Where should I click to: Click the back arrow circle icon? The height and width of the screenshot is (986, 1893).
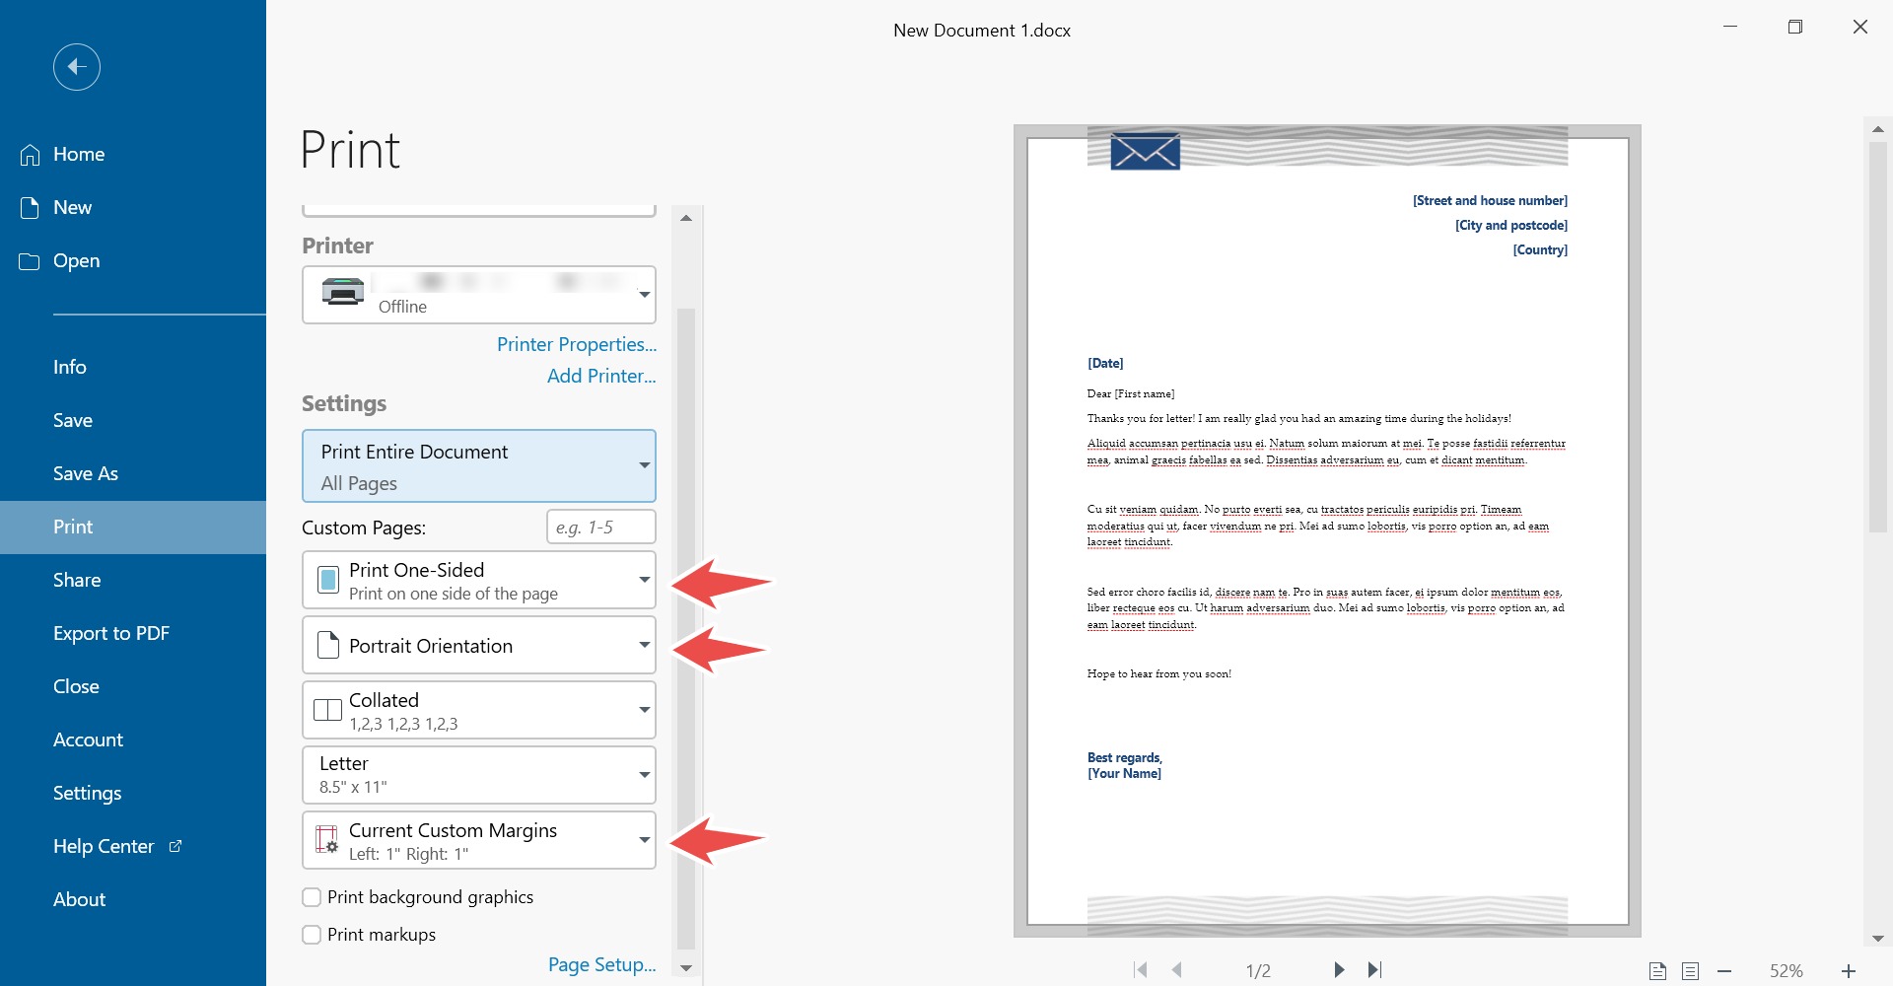click(x=77, y=67)
